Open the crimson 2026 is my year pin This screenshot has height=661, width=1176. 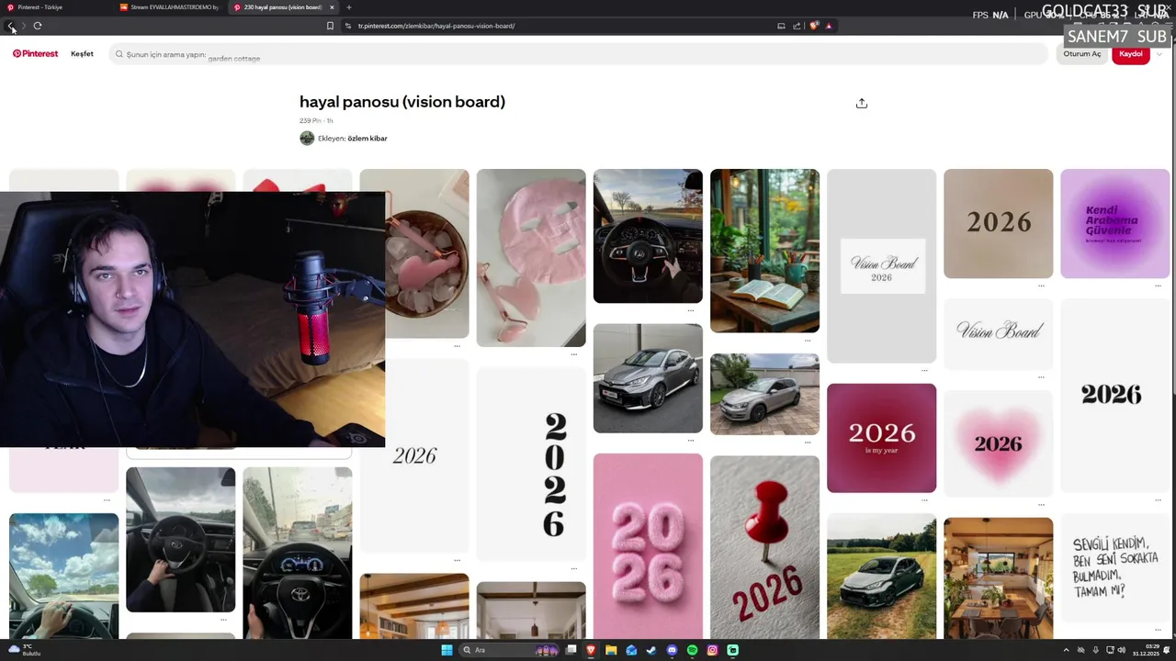click(881, 438)
